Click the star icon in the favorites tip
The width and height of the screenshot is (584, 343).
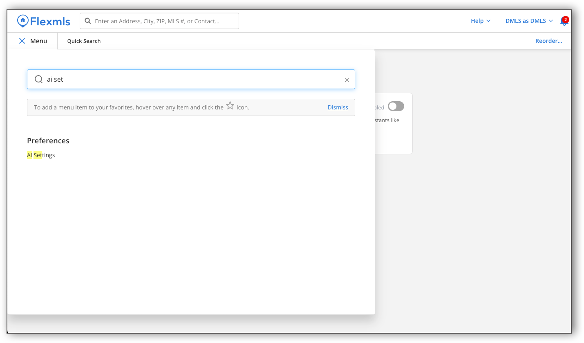pyautogui.click(x=230, y=106)
